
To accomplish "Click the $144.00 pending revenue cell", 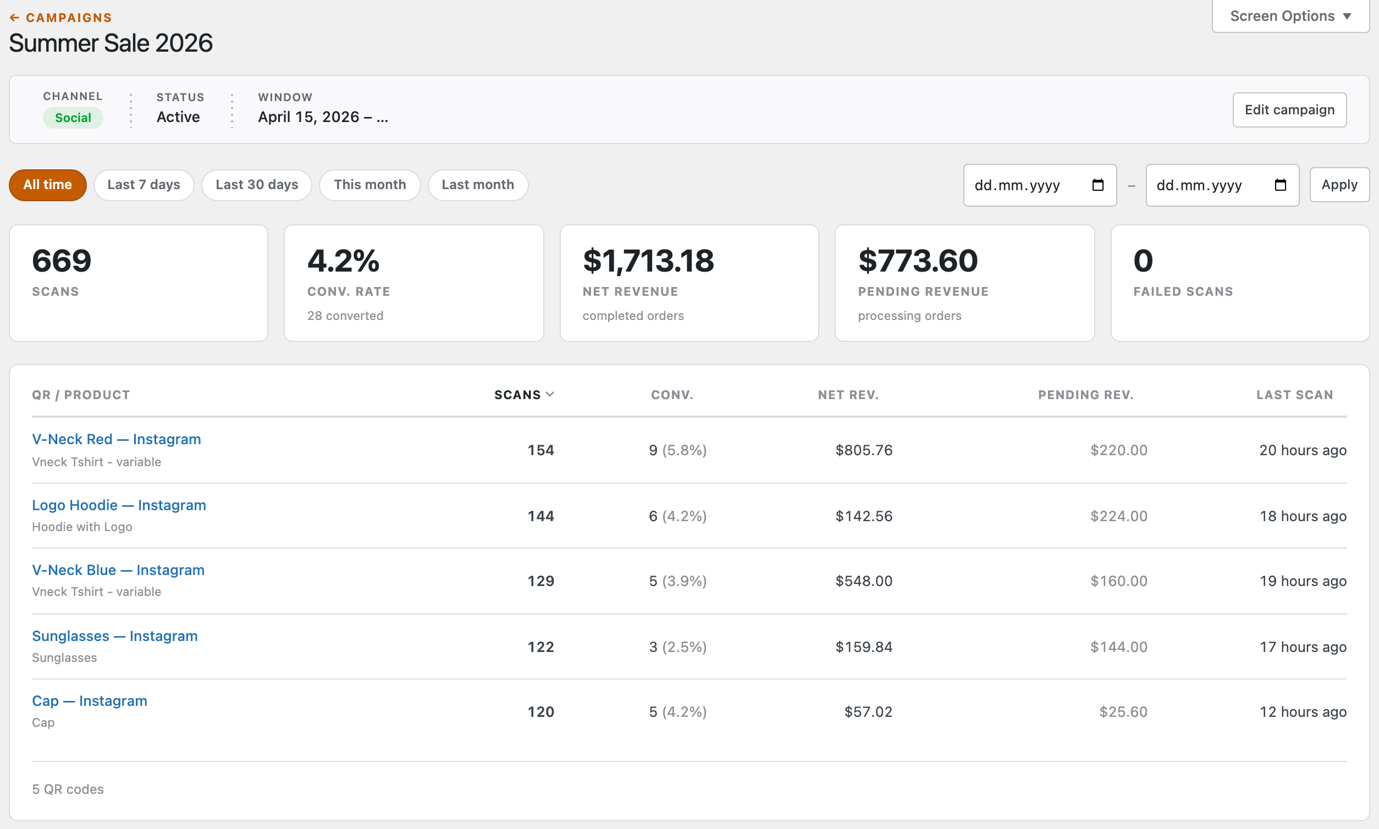I will pyautogui.click(x=1118, y=647).
